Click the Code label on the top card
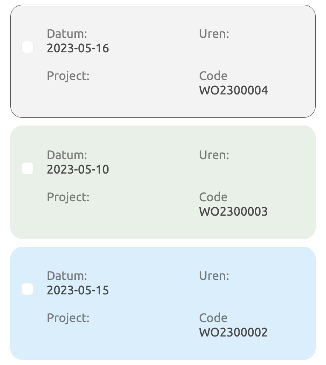This screenshot has height=365, width=326. (213, 76)
